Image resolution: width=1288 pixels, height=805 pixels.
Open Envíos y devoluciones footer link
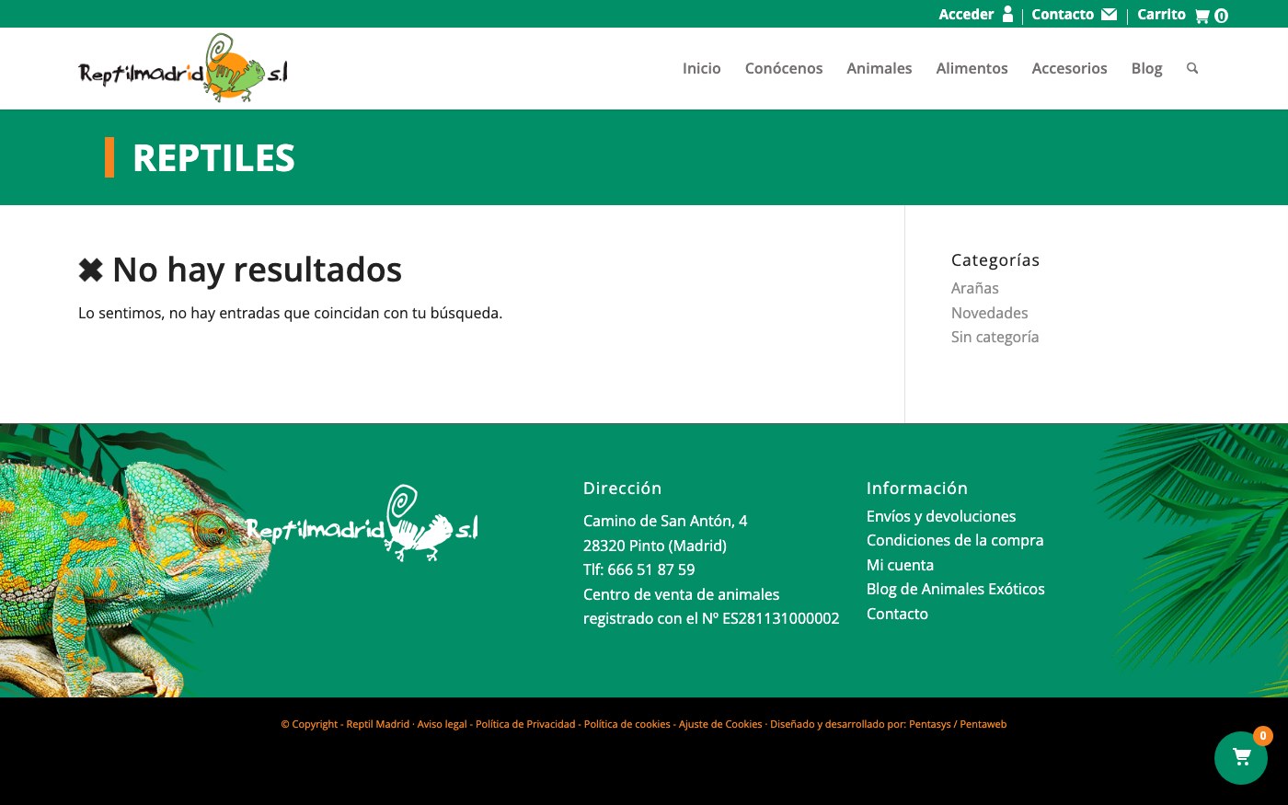[941, 516]
